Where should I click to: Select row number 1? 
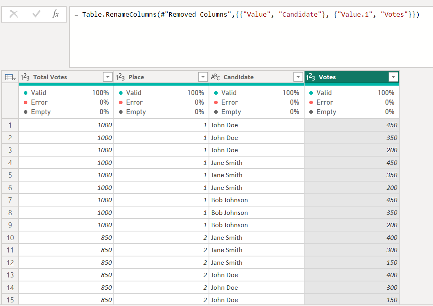coord(10,125)
